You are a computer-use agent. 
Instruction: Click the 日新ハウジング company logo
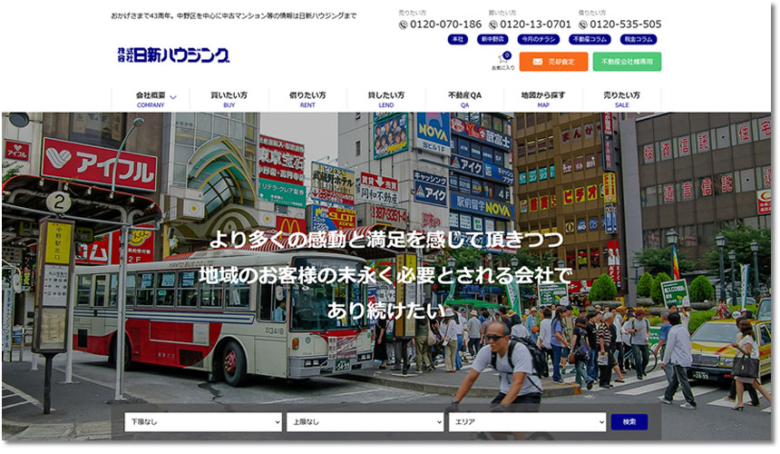(x=171, y=55)
